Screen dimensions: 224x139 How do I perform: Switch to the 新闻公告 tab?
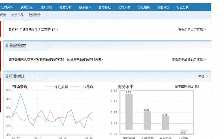pyautogui.click(x=27, y=7)
